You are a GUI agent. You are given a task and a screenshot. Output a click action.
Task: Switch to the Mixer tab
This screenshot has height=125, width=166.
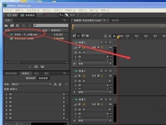(115, 20)
